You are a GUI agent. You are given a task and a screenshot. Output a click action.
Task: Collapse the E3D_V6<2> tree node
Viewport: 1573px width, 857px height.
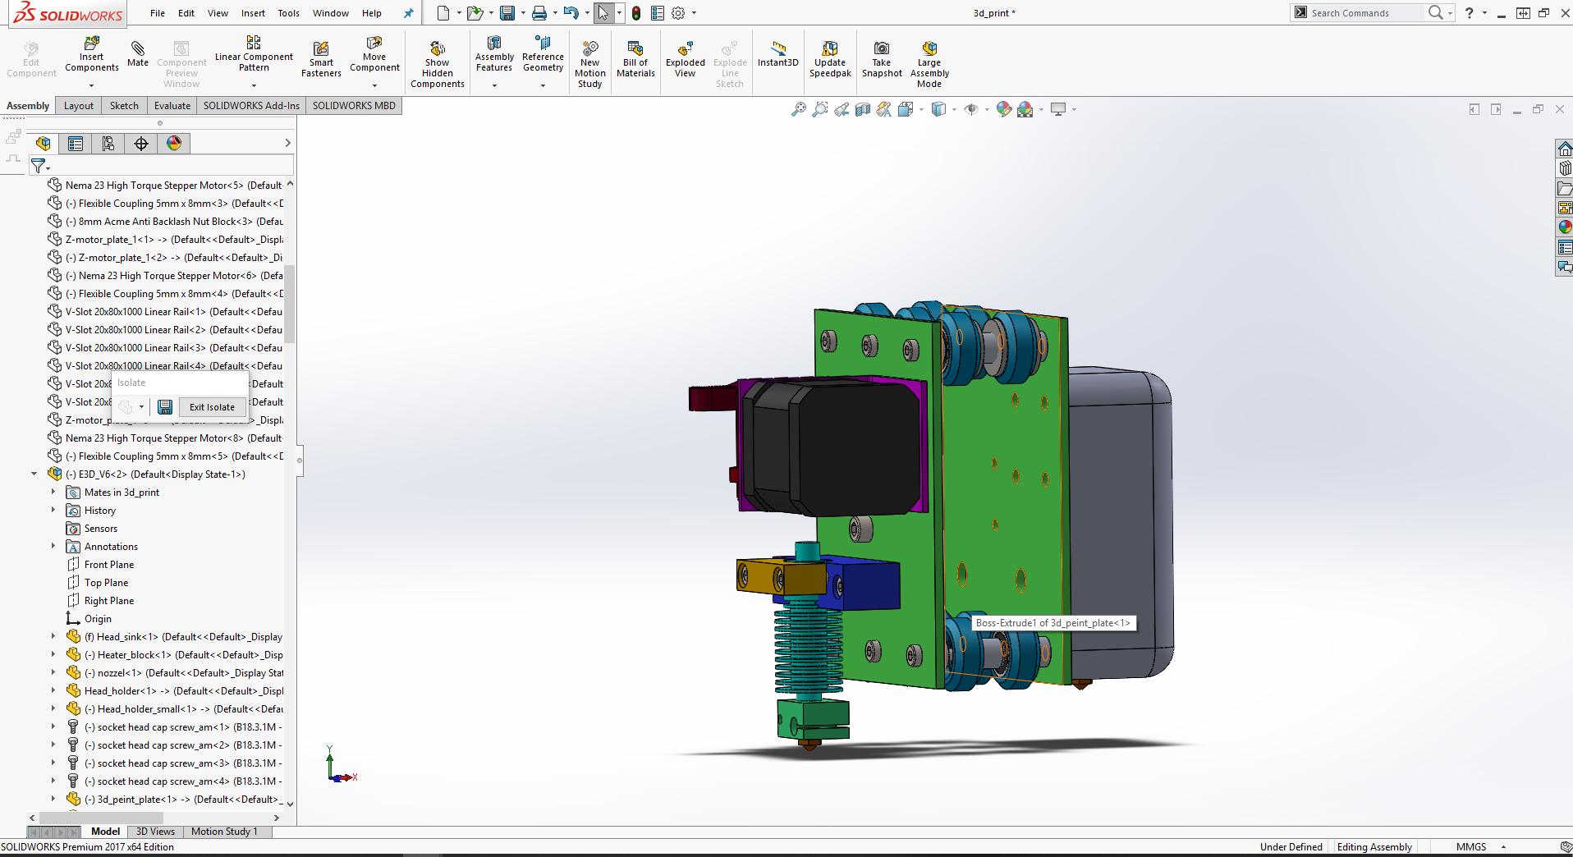coord(34,474)
